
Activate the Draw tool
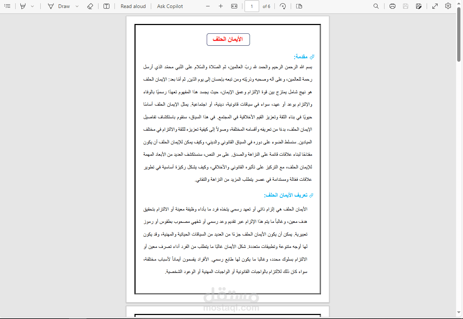[x=59, y=6]
